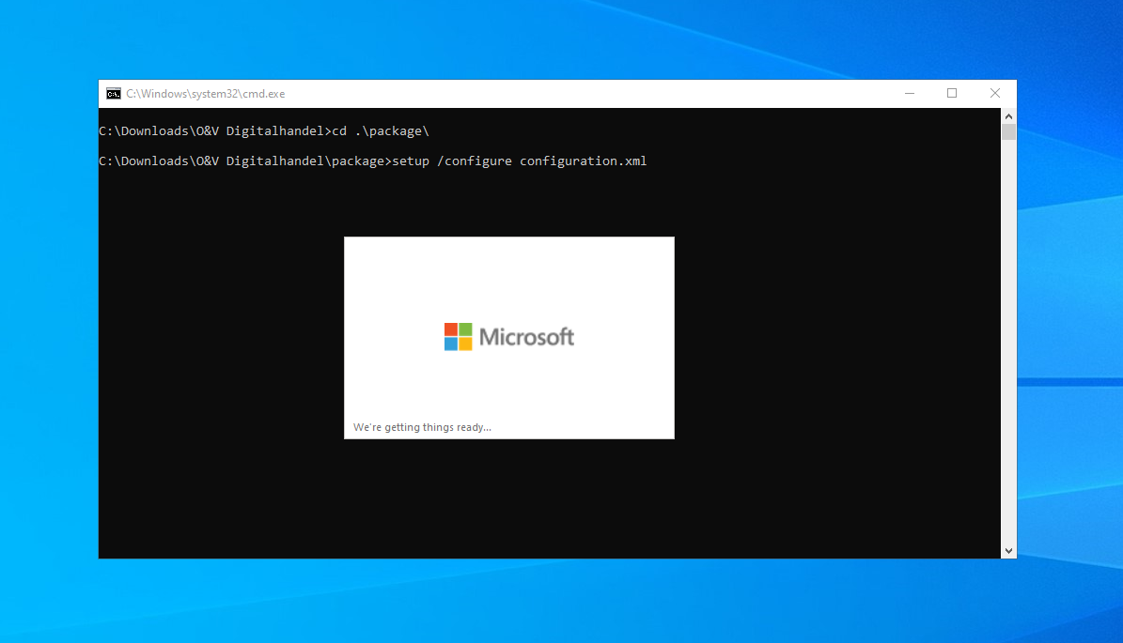Image resolution: width=1123 pixels, height=643 pixels.
Task: Click "We're getting things ready..." status text
Action: point(422,427)
